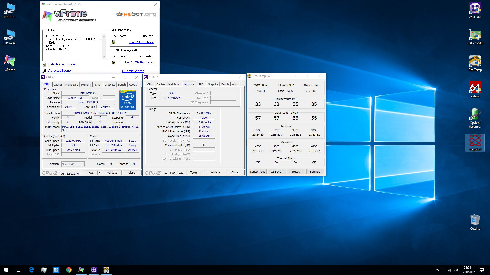
Task: Click Install Missing Libraries link
Action: [62, 64]
